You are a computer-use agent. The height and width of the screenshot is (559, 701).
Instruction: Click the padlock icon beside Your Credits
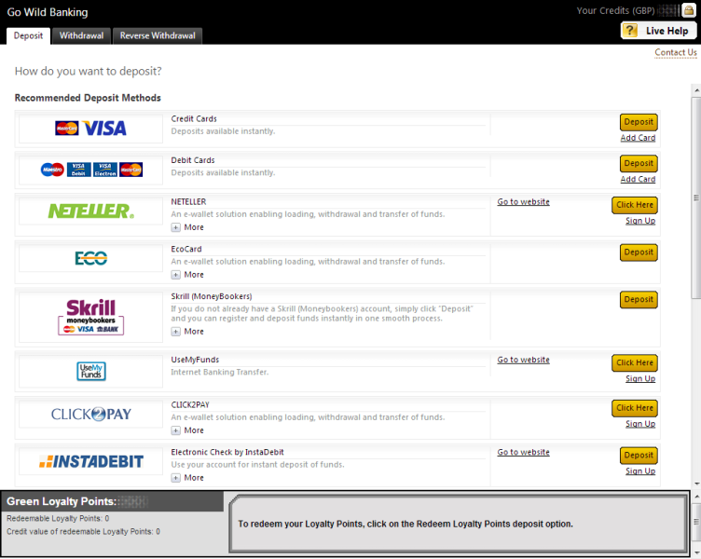click(x=689, y=11)
